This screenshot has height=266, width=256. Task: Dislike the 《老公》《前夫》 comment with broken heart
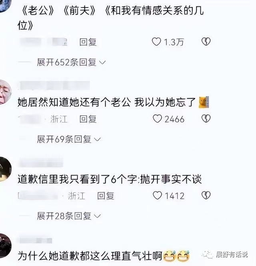click(206, 42)
